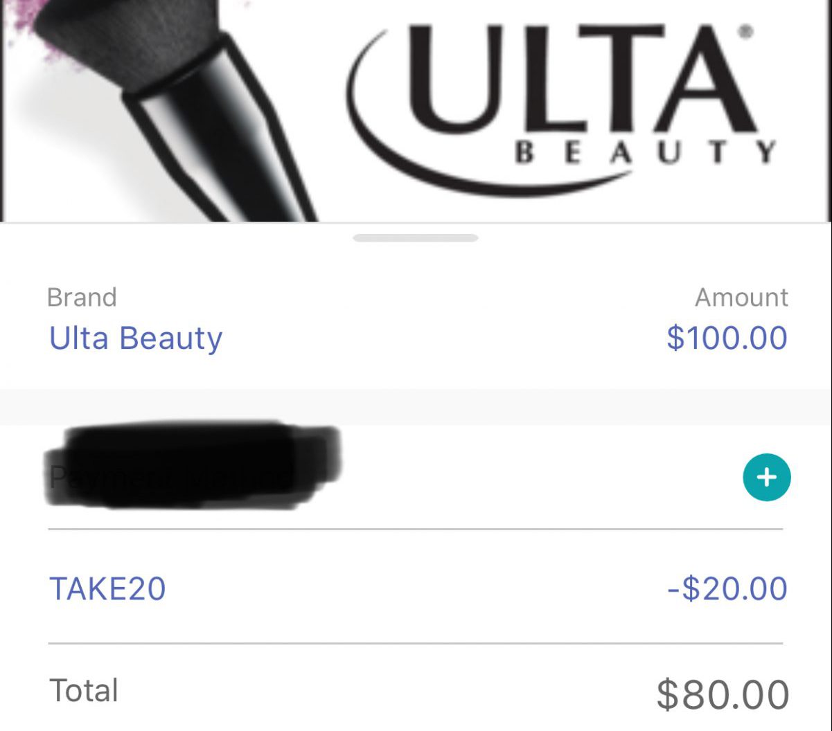
Task: Click the registered trademark symbol beside ULTA
Action: coord(745,31)
